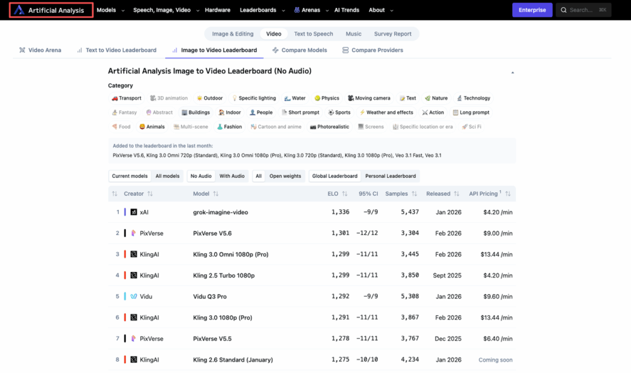
Task: Toggle the Fashion category filter
Action: [229, 127]
